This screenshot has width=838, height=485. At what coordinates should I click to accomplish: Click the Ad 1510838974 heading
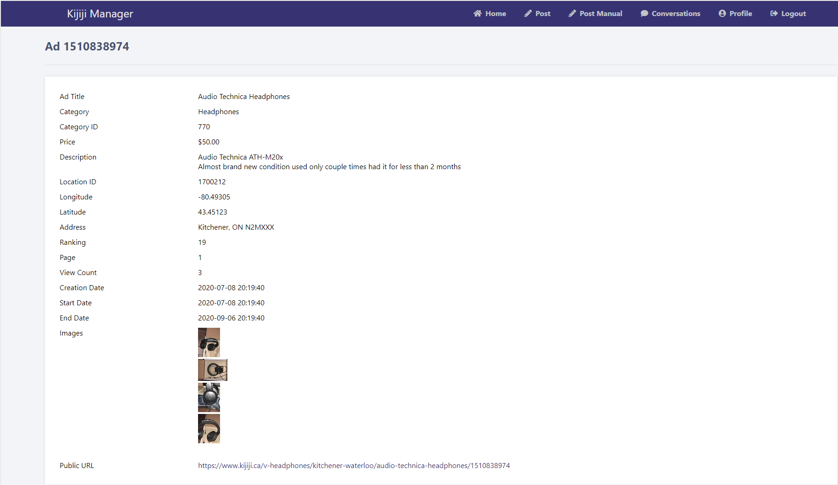pyautogui.click(x=87, y=46)
